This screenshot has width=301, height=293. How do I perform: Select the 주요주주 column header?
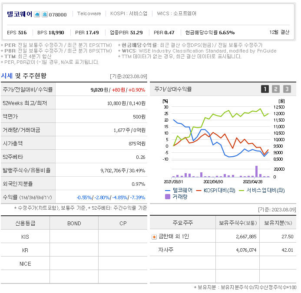pos(182,223)
